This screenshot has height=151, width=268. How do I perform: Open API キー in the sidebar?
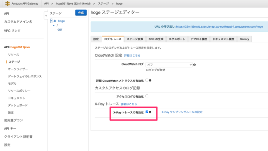(x=10, y=129)
